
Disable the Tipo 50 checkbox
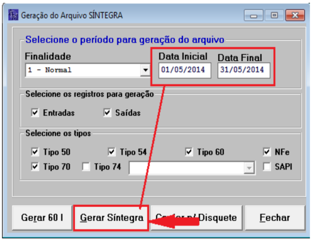pyautogui.click(x=35, y=152)
